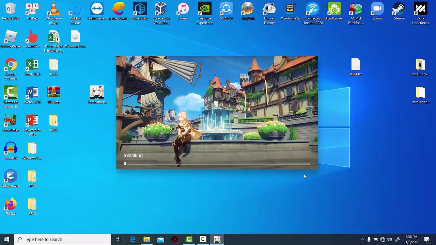Select the 2710 folder on desktop

[32, 207]
